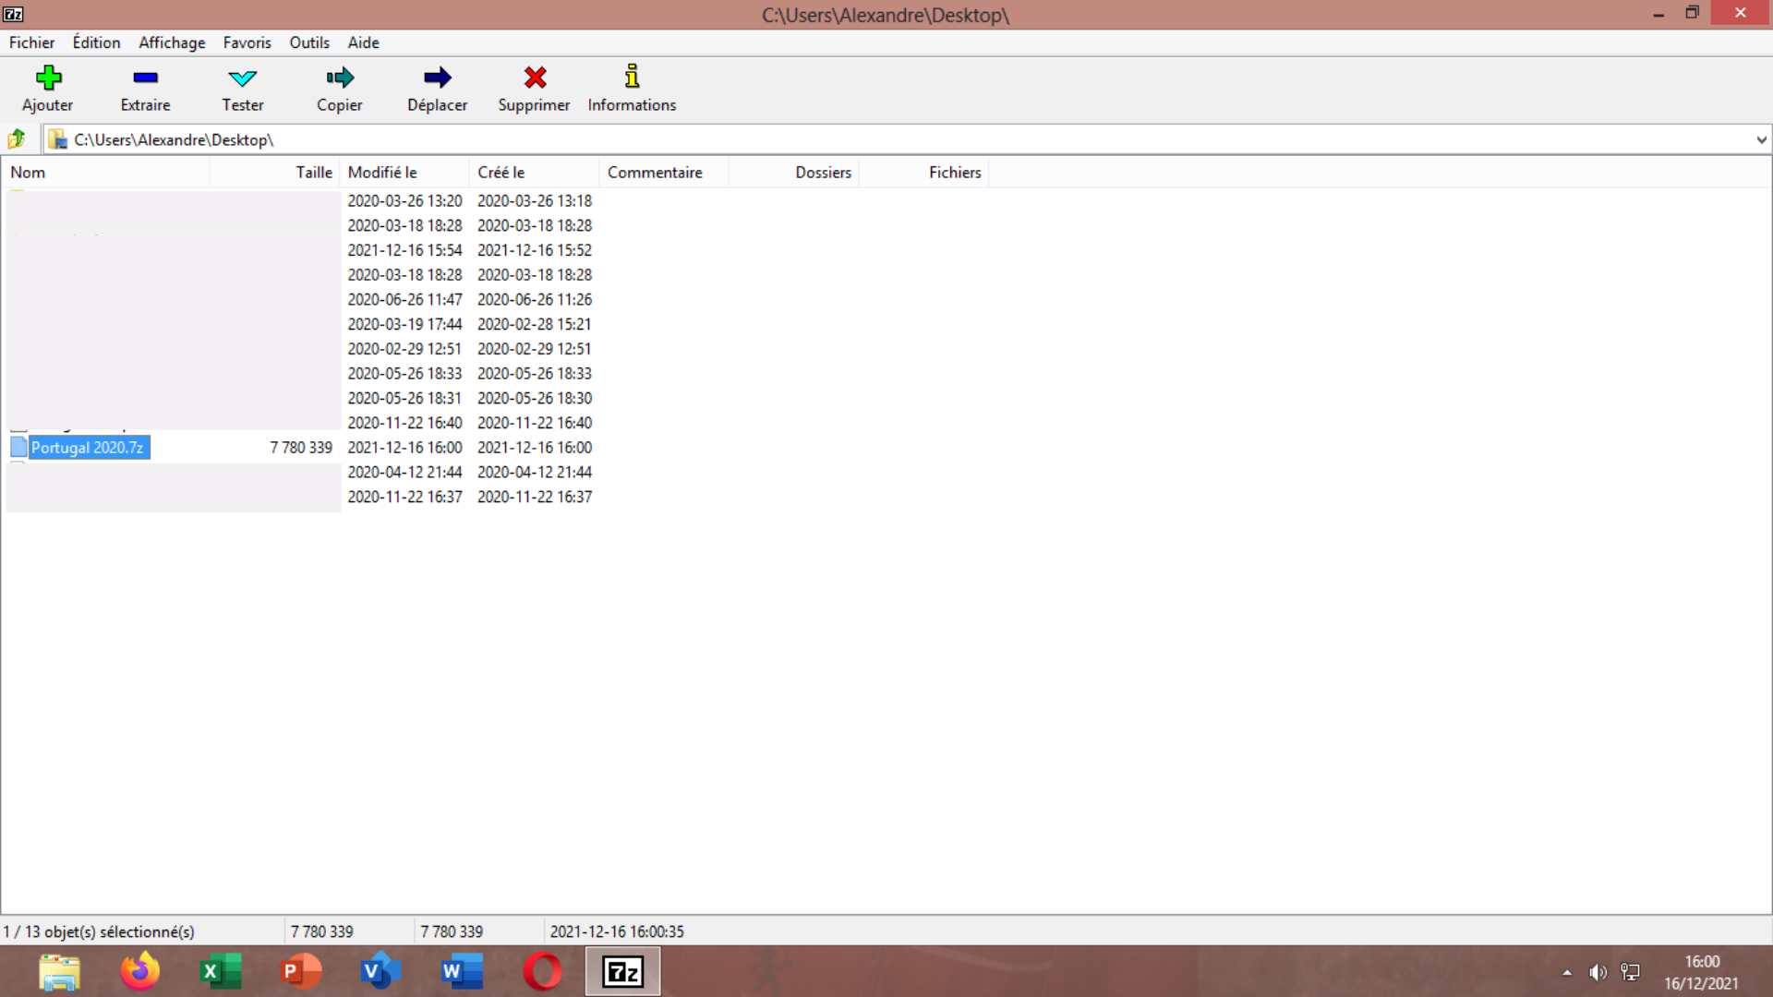Click the Déplacer blue arrow icon

click(x=437, y=78)
